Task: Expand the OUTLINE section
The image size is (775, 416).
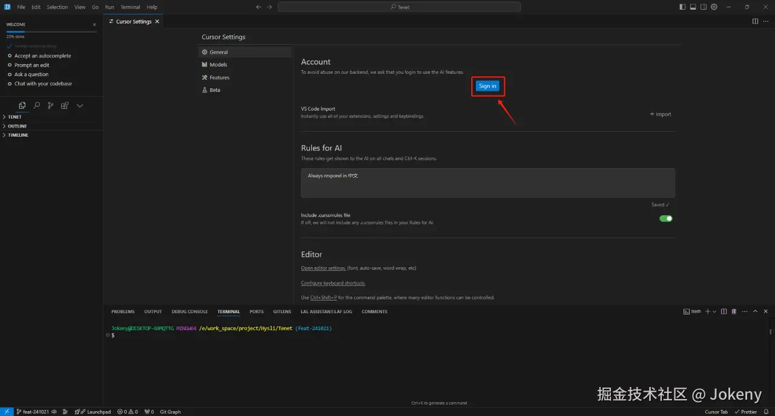Action: (51, 126)
